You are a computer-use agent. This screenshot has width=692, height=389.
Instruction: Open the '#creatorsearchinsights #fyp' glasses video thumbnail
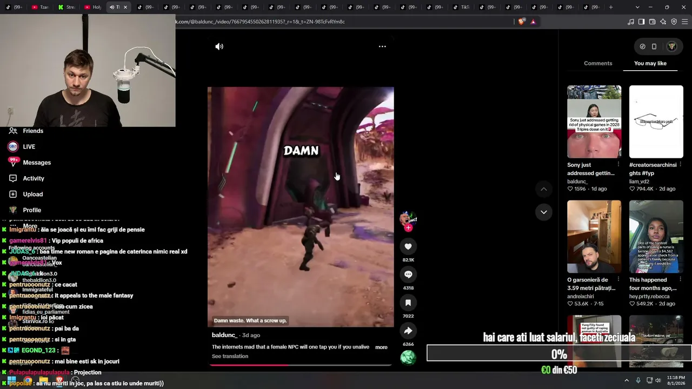(x=656, y=122)
